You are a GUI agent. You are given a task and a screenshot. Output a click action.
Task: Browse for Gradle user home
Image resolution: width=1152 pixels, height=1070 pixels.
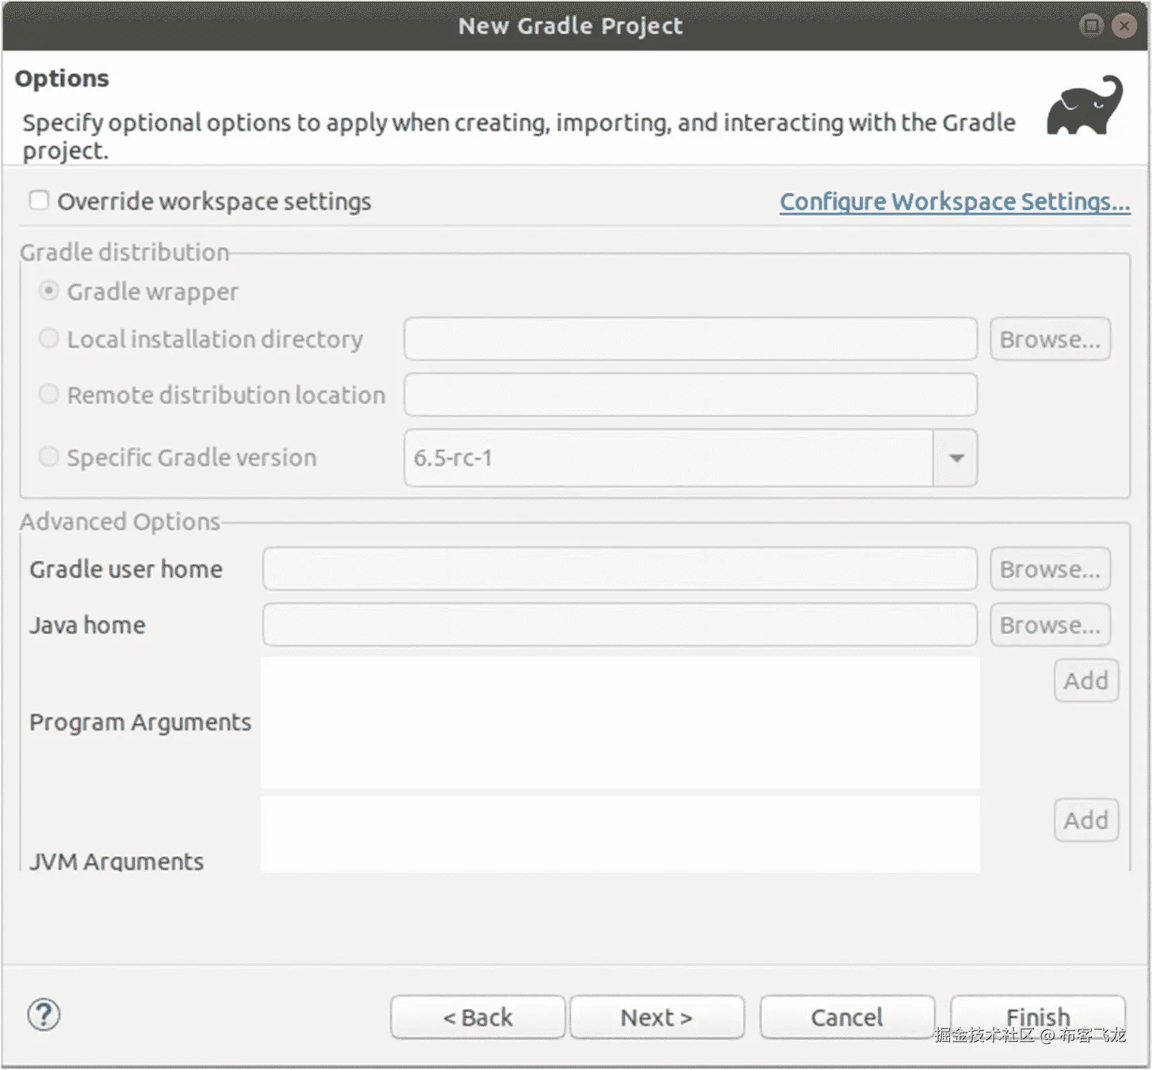pos(1050,569)
